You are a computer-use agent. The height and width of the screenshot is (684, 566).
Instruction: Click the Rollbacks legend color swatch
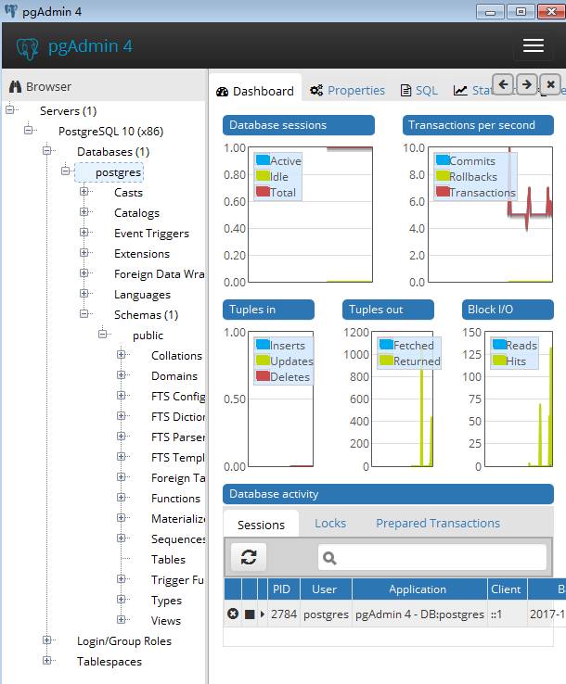pos(443,175)
